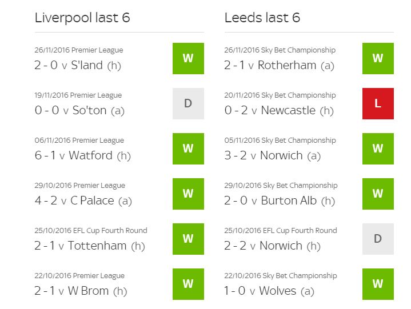Click the grey D badge for Liverpool v So'ton
411x309 pixels.
coord(188,103)
